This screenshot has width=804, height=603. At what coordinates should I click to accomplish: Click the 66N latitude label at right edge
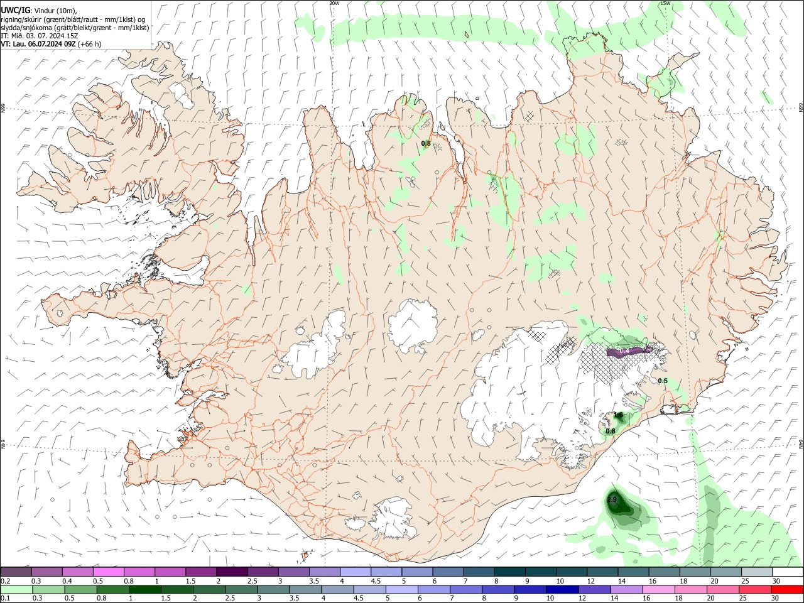tap(801, 108)
